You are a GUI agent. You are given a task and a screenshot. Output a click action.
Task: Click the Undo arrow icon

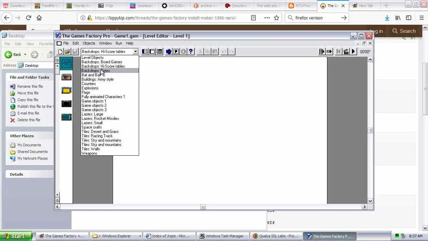click(x=224, y=52)
